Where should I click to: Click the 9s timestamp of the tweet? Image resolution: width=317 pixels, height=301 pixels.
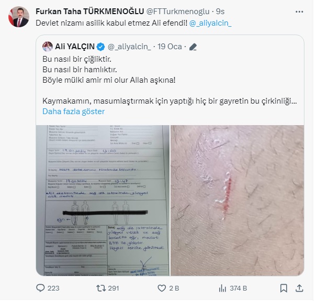(x=220, y=12)
